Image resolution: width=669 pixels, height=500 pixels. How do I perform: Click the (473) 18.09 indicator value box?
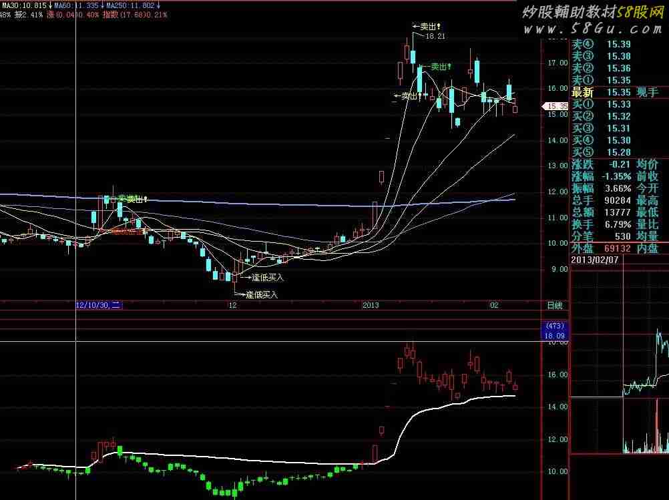555,330
